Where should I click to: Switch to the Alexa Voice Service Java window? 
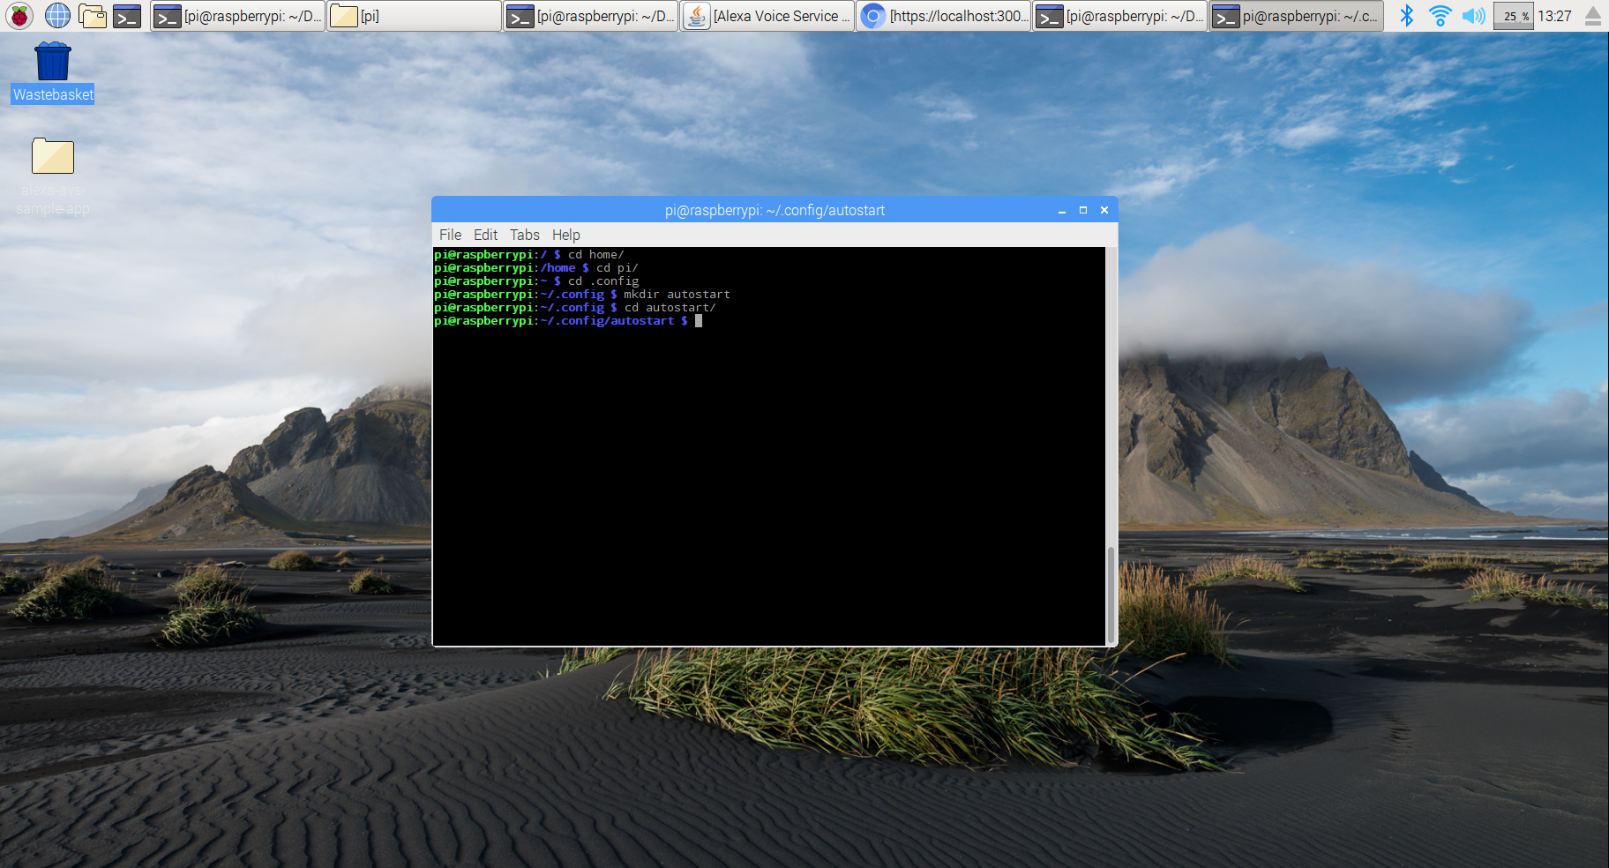(766, 15)
